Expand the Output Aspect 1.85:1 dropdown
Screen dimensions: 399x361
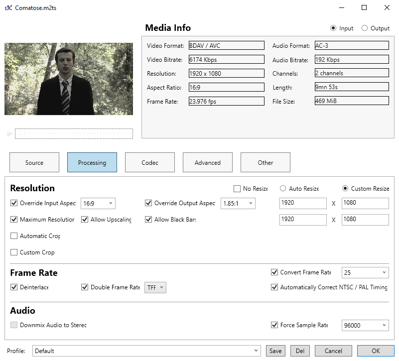238,203
